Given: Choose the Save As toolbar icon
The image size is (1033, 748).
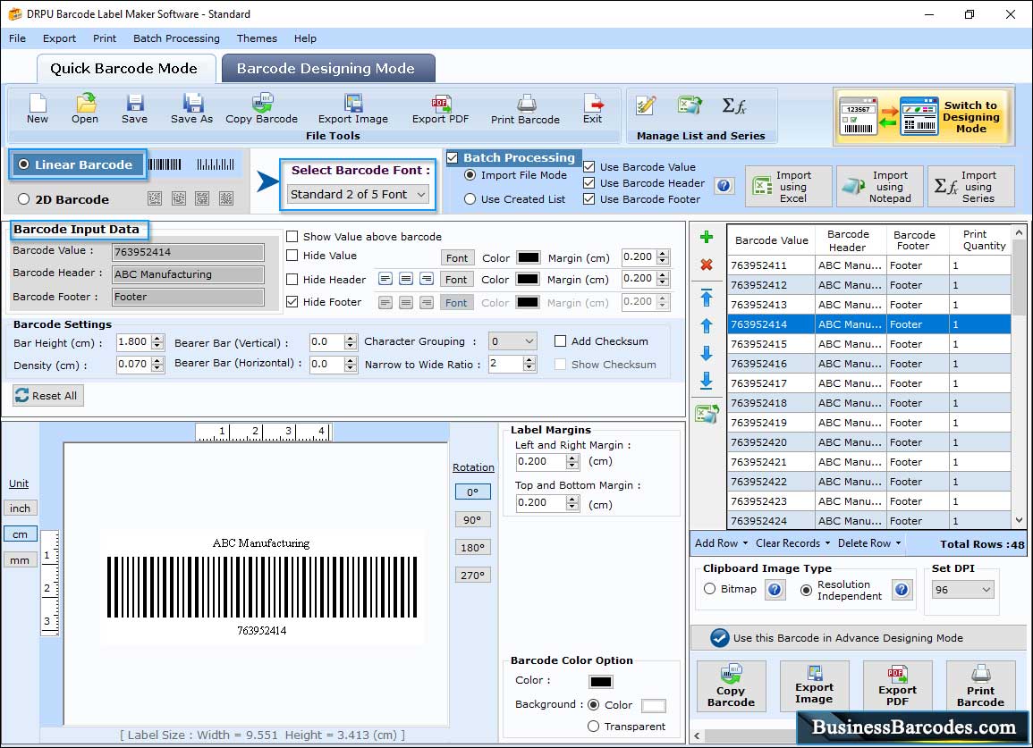Looking at the screenshot, I should 191,108.
